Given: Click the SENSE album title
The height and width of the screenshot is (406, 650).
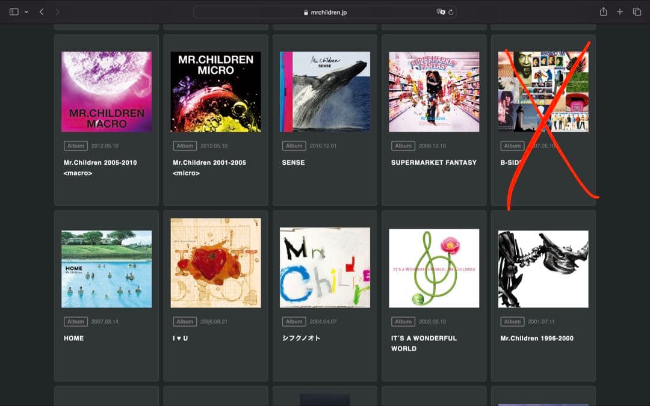Looking at the screenshot, I should point(294,162).
